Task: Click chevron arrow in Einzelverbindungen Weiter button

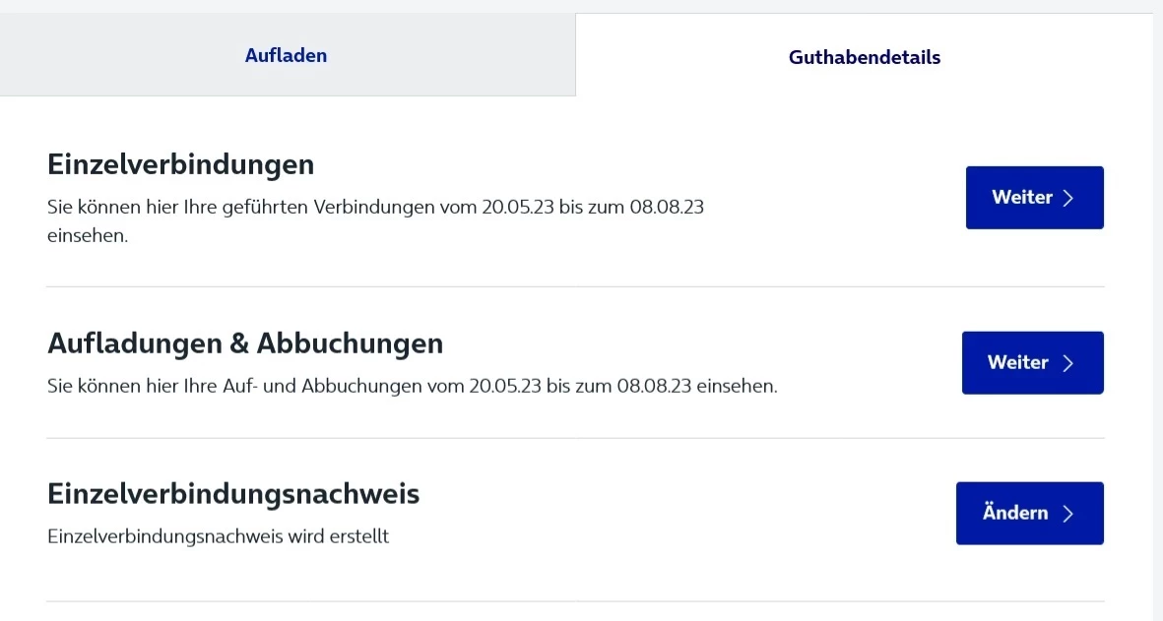Action: (x=1069, y=198)
